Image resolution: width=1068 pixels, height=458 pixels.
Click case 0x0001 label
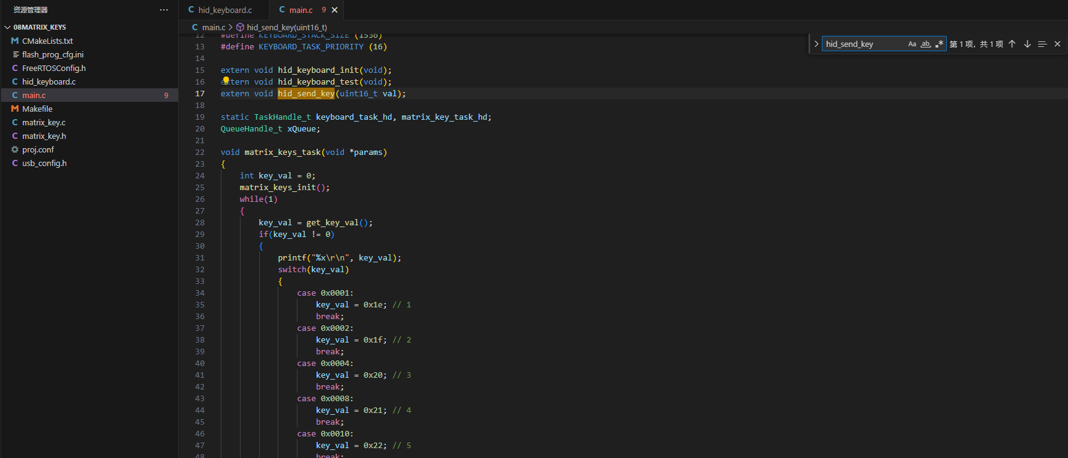click(x=325, y=293)
